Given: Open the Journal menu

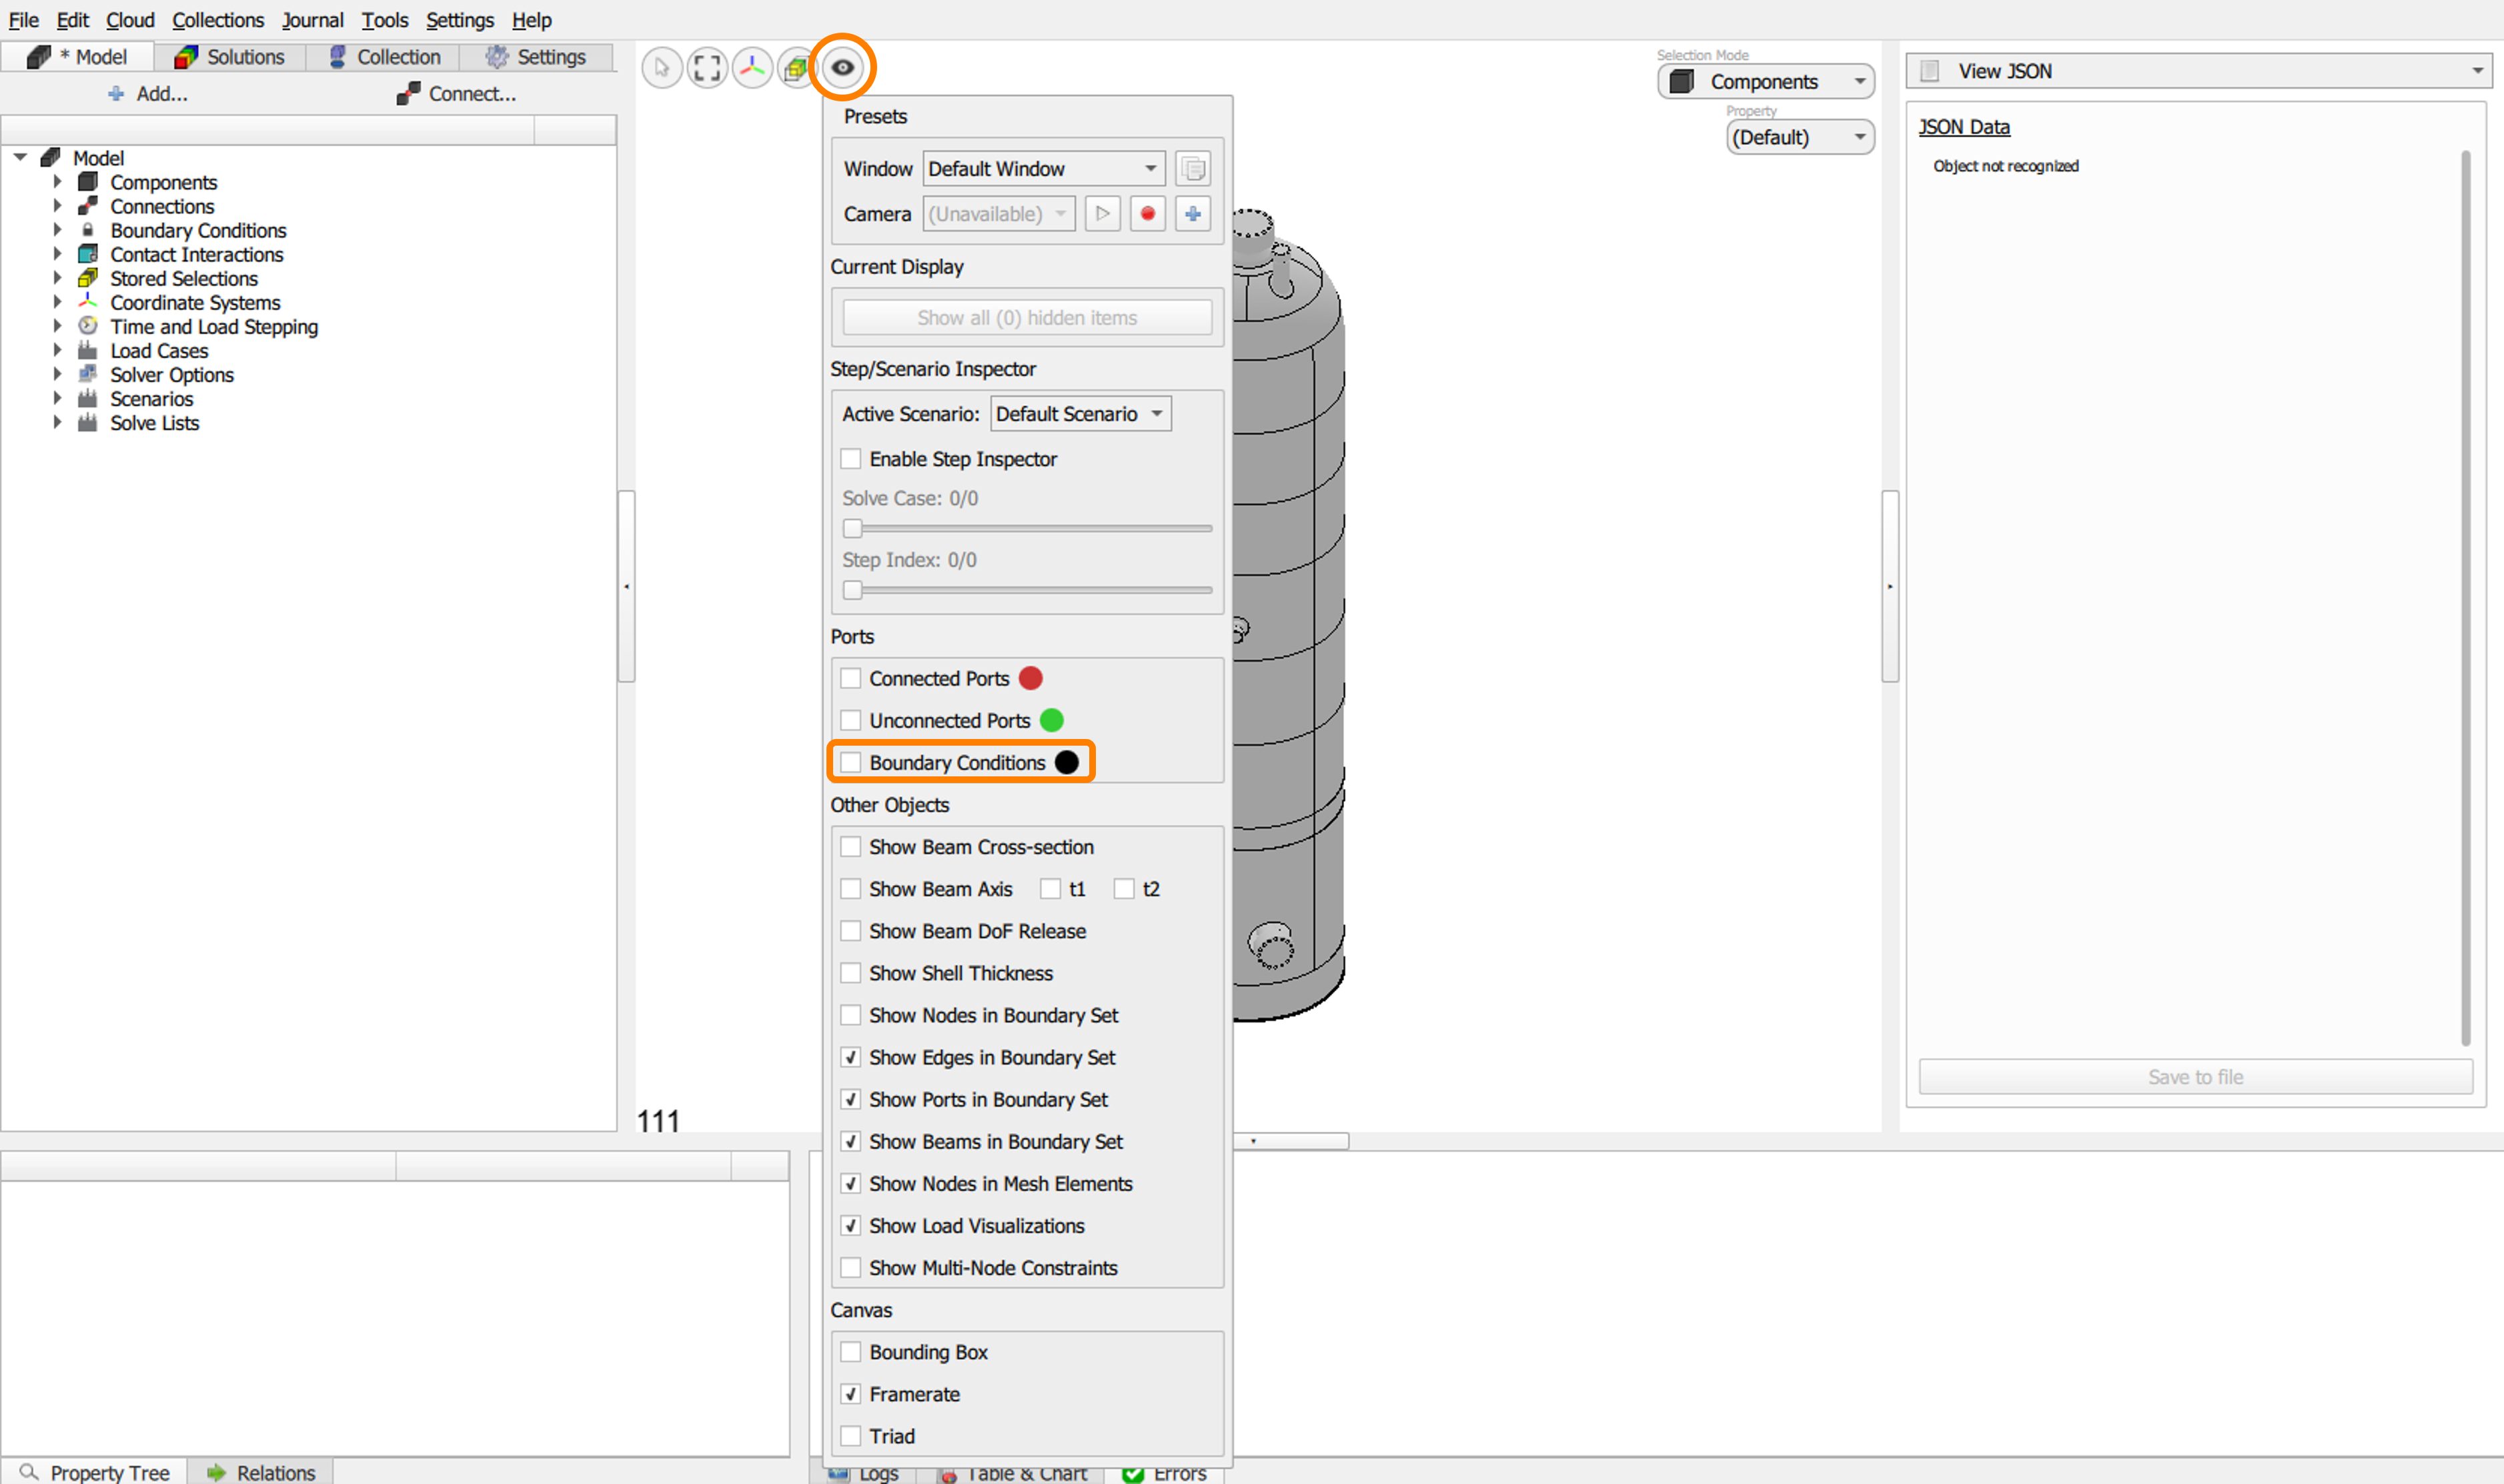Looking at the screenshot, I should (x=312, y=20).
